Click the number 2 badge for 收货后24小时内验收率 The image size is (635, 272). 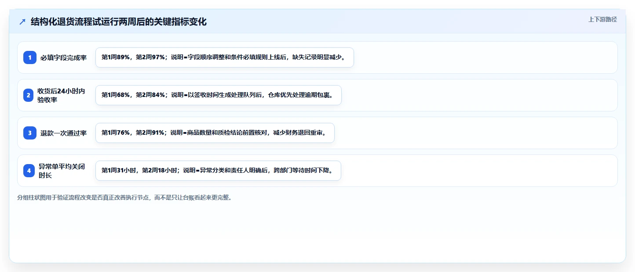(29, 95)
